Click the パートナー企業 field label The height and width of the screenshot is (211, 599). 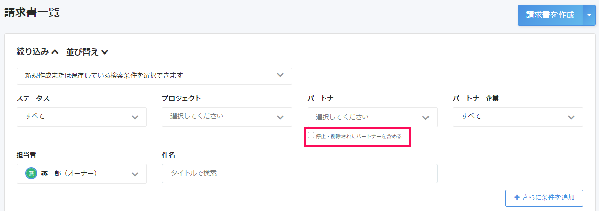(476, 98)
